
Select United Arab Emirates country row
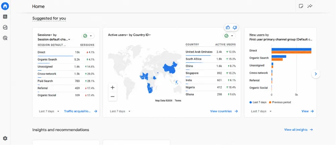[211, 52]
